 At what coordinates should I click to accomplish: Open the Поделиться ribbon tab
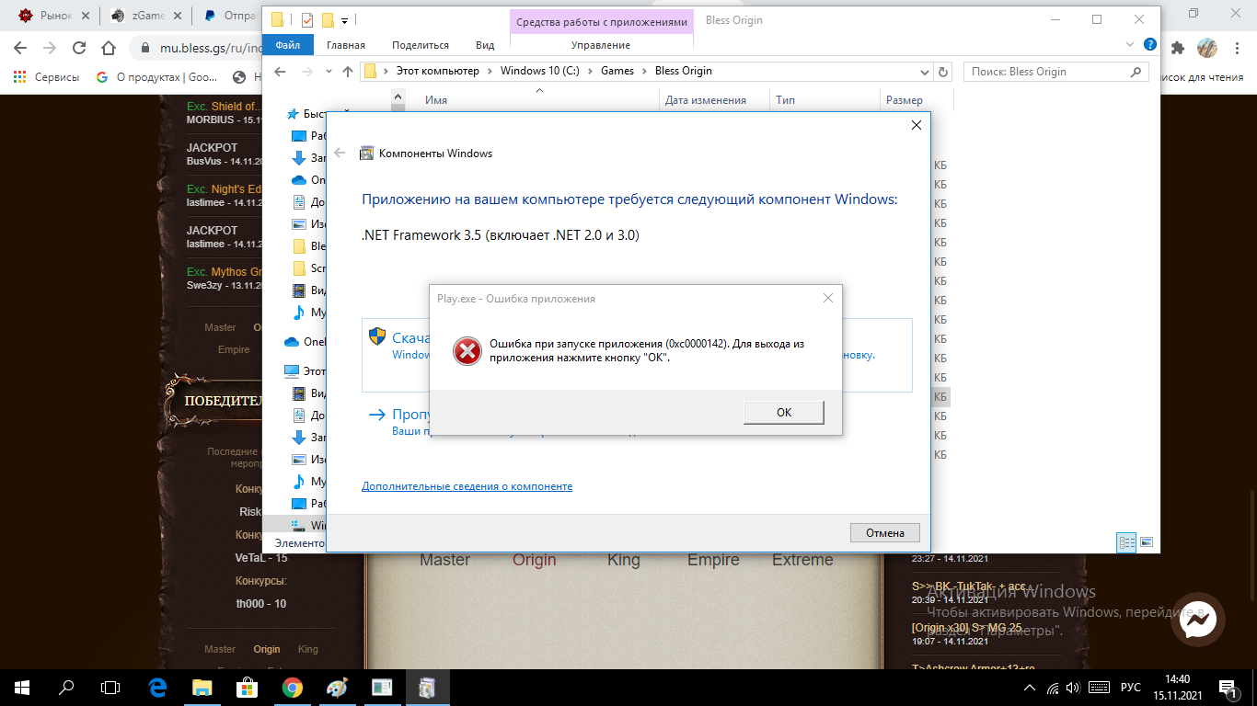point(421,45)
